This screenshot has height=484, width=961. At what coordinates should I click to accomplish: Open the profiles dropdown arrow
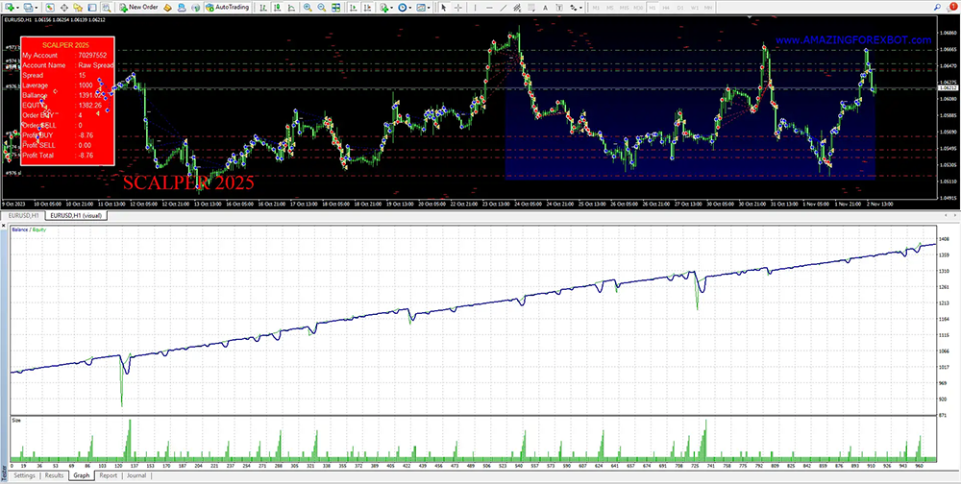point(37,8)
